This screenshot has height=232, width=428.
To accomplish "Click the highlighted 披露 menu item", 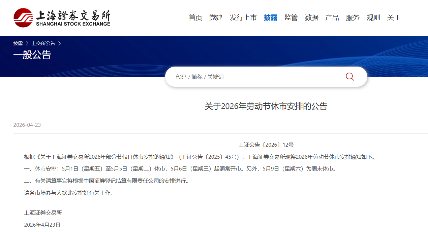I will 270,18.
